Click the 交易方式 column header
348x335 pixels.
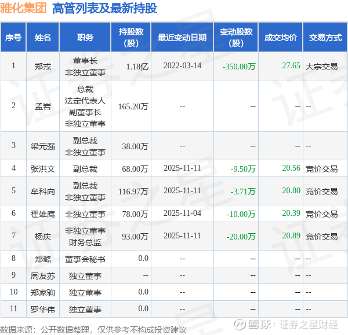325,38
